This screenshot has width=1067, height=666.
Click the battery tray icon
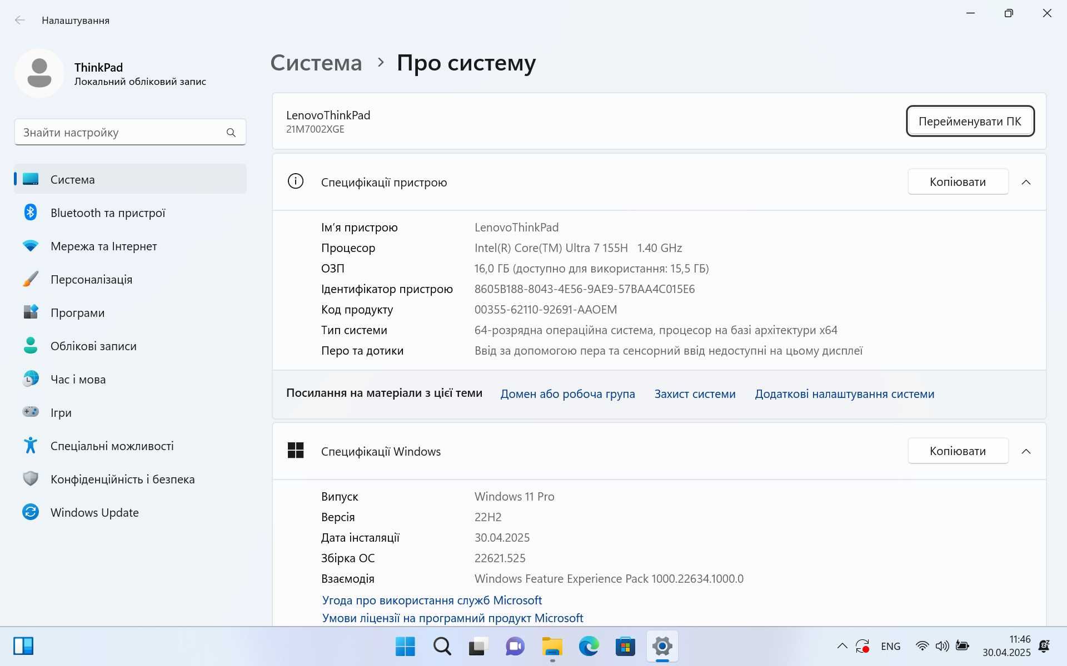962,646
